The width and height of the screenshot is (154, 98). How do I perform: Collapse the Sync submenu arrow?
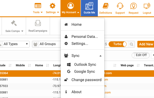coord(100,56)
